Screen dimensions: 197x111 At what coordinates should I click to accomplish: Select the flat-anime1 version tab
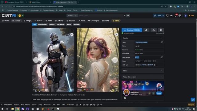[x=61, y=24]
